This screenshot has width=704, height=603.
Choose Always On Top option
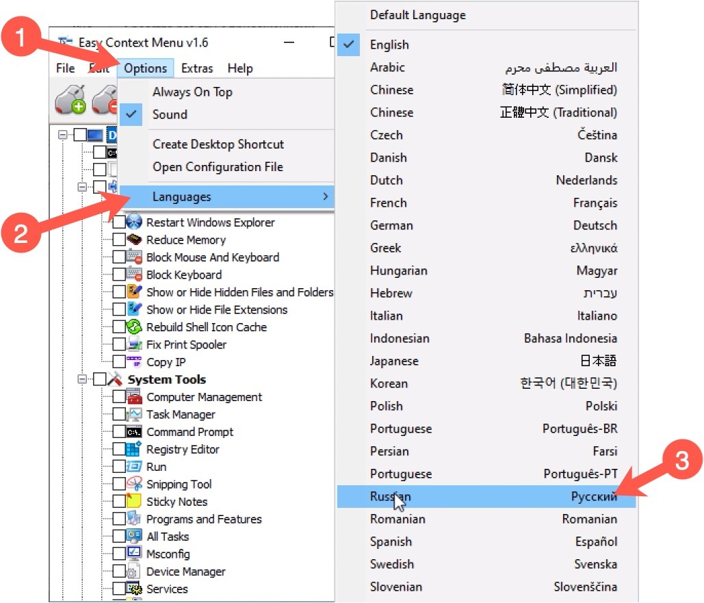(226, 92)
